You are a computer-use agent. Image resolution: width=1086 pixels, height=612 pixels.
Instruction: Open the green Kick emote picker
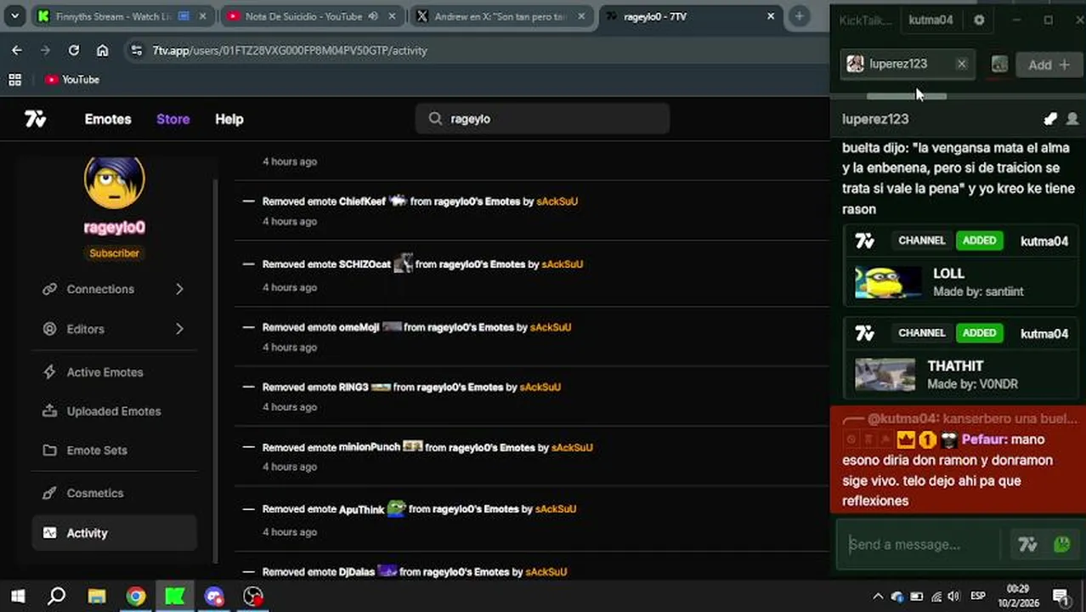(x=1061, y=545)
